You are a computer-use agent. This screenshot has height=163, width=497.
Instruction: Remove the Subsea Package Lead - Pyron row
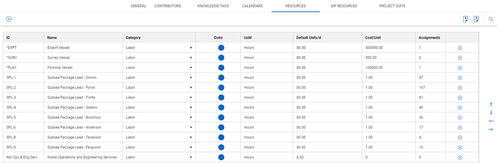[460, 88]
